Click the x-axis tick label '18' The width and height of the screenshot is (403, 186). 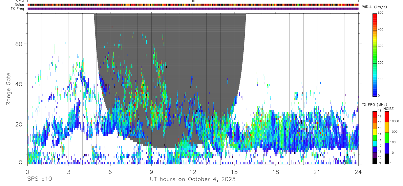(x=276, y=172)
